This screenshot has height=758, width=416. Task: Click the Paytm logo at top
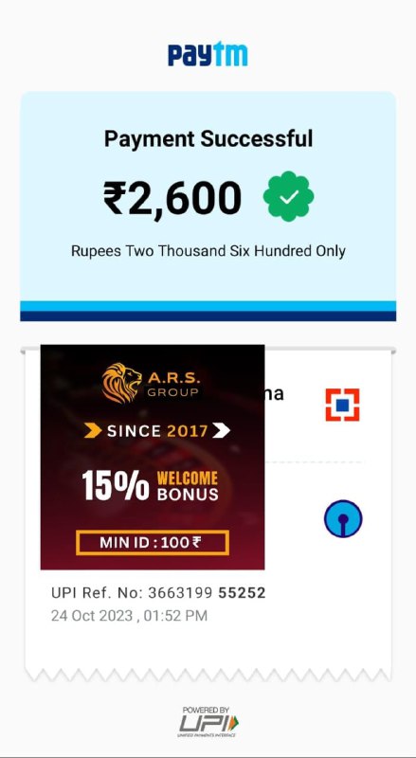pos(208,54)
